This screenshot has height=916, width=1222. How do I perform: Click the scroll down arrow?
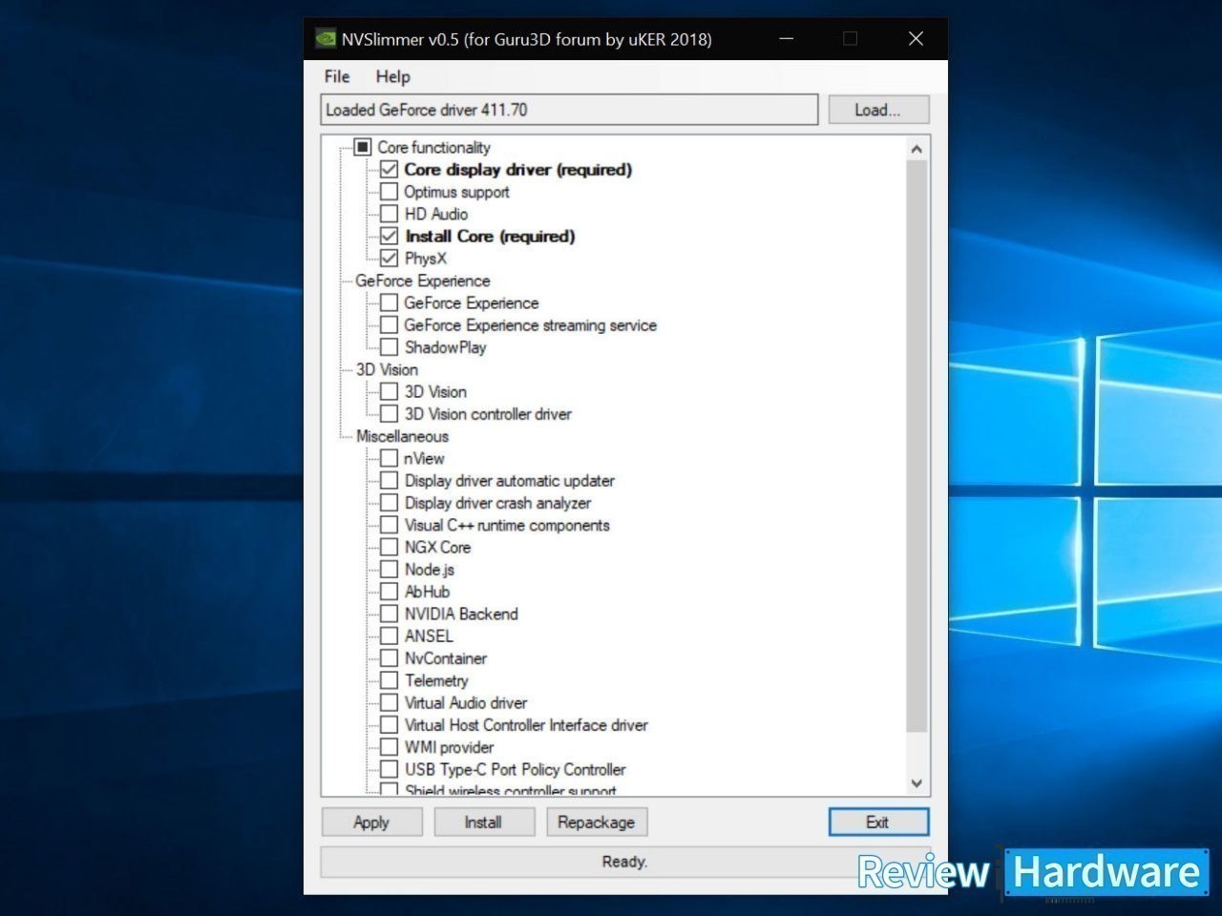point(916,783)
